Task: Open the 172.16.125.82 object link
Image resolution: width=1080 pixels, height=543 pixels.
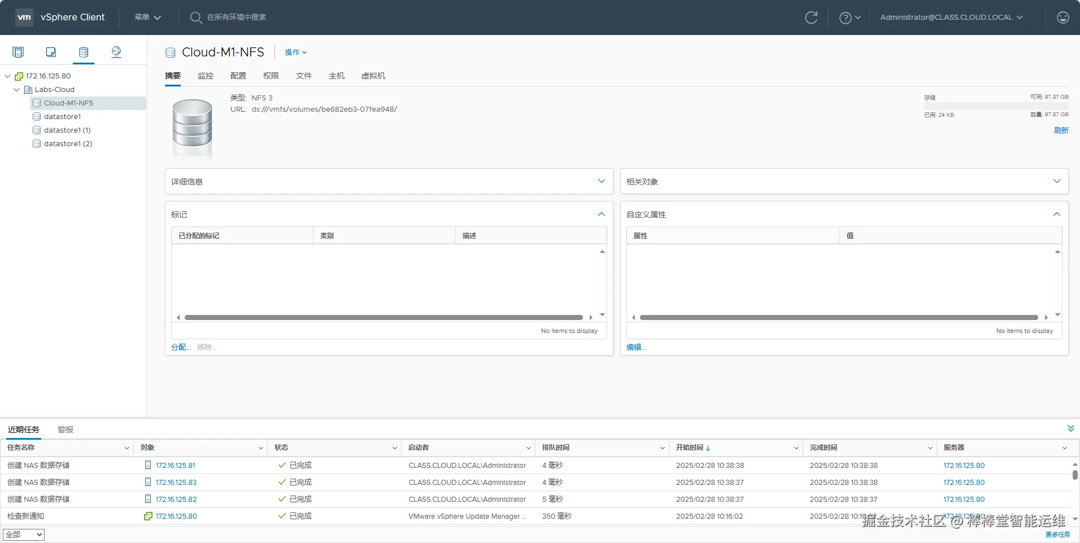Action: click(176, 500)
